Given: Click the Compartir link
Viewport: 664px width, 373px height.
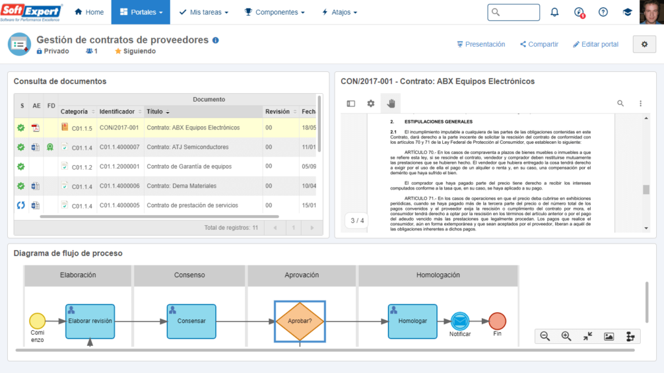Looking at the screenshot, I should pos(539,45).
